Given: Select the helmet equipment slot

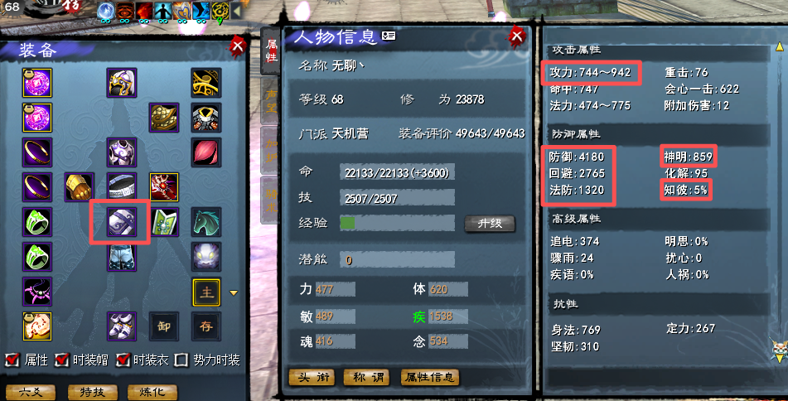Looking at the screenshot, I should click(x=122, y=83).
